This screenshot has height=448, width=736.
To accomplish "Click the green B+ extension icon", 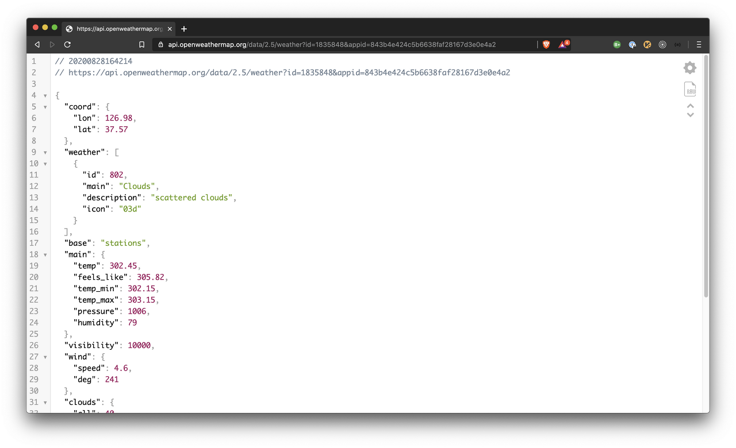I will pyautogui.click(x=617, y=44).
